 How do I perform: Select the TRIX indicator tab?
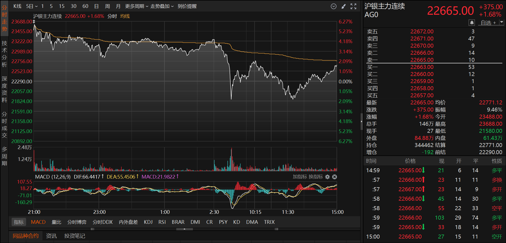click(x=269, y=222)
